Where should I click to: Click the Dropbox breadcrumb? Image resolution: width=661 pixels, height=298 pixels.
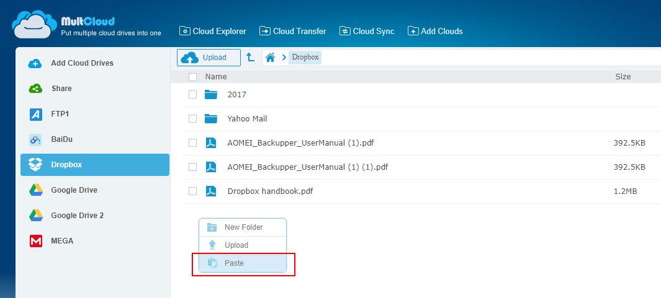click(x=305, y=57)
